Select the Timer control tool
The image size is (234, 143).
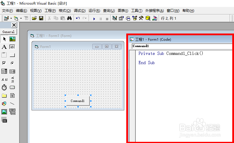tap(4, 87)
